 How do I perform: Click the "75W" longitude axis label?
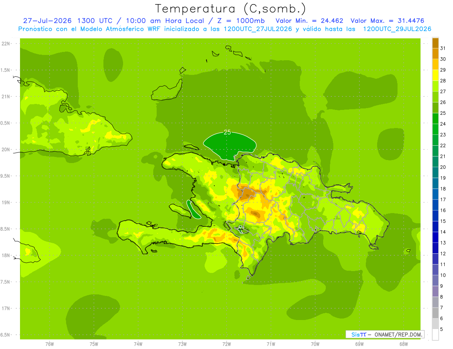click(x=94, y=343)
